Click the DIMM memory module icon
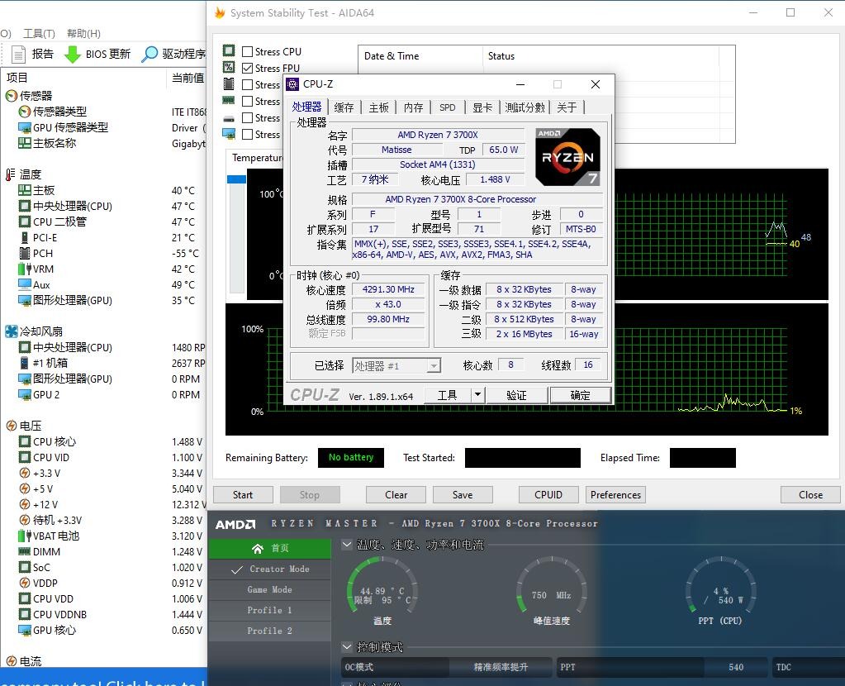845x686 pixels. click(x=24, y=551)
